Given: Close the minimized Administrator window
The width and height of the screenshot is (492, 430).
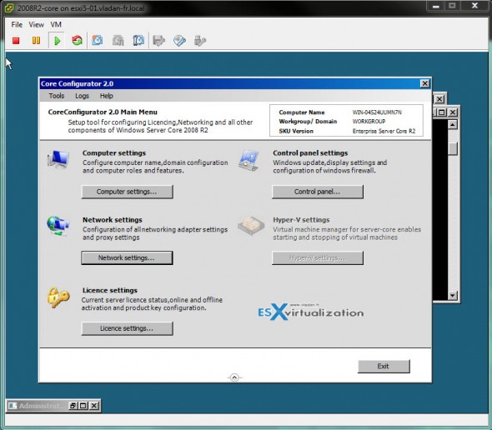Looking at the screenshot, I should 94,406.
